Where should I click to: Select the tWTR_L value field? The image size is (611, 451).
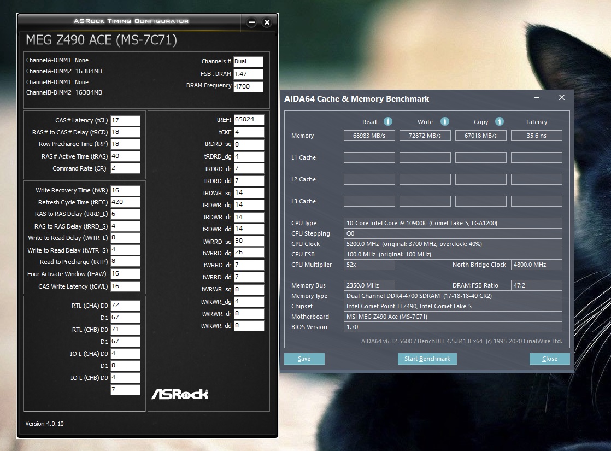point(125,238)
